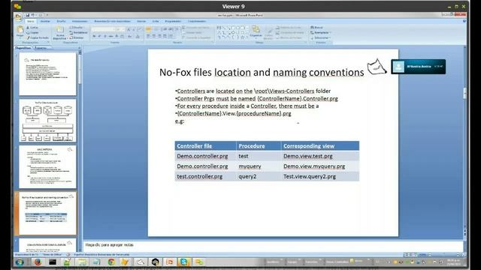
Task: Click the 'test.controller.prg' table cell
Action: pyautogui.click(x=205, y=176)
